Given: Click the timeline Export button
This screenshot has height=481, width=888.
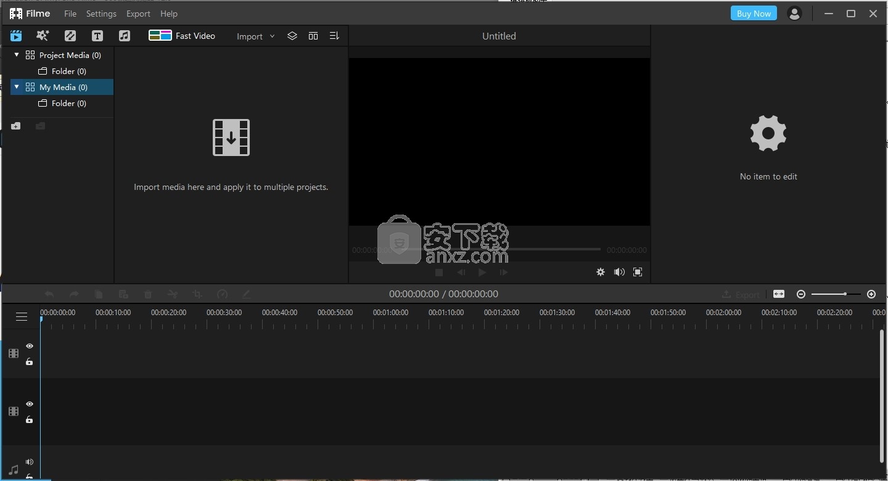Looking at the screenshot, I should click(741, 294).
